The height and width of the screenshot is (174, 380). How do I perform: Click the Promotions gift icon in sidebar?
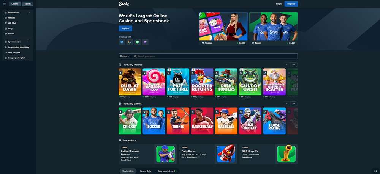(x=6, y=13)
